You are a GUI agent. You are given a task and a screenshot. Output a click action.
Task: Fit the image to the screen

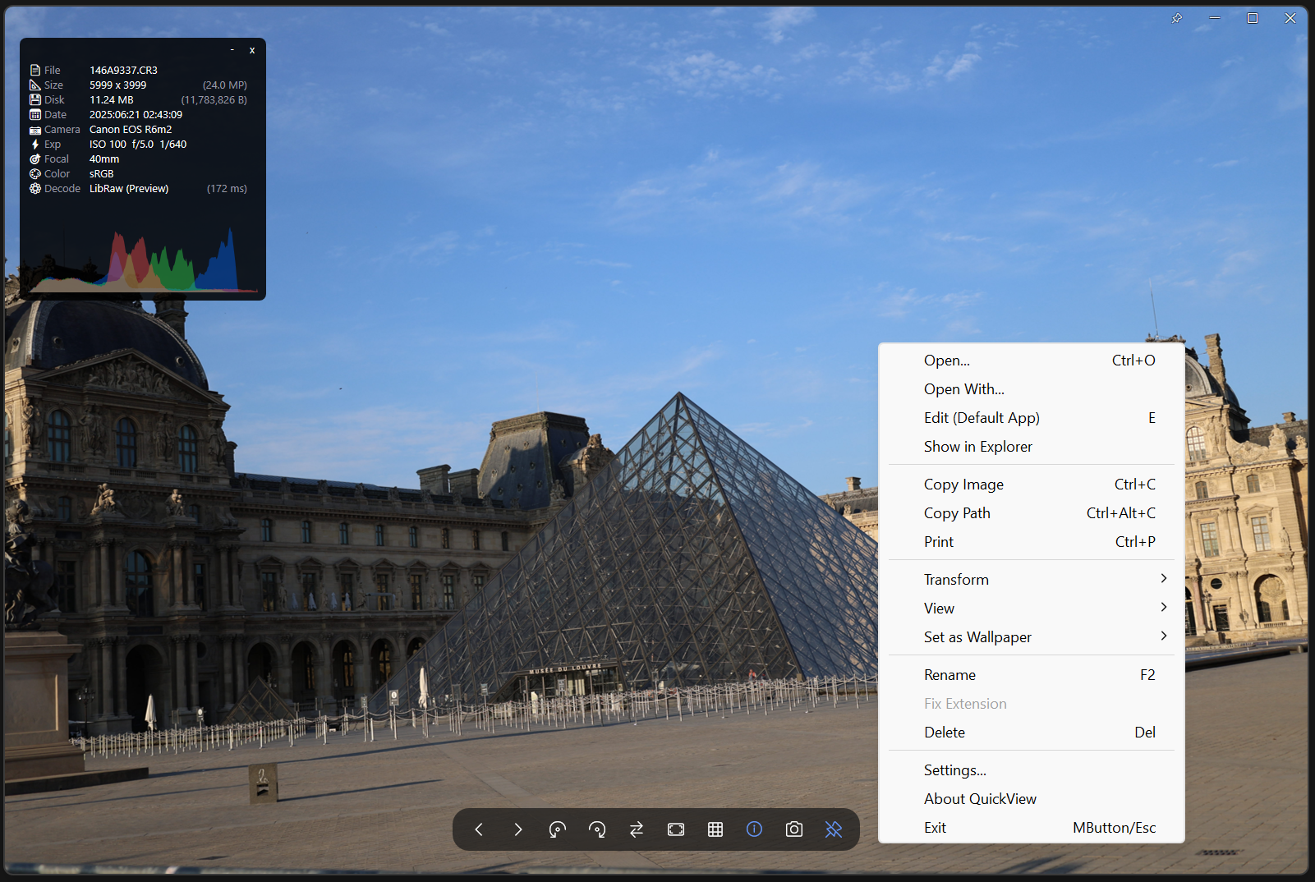675,829
